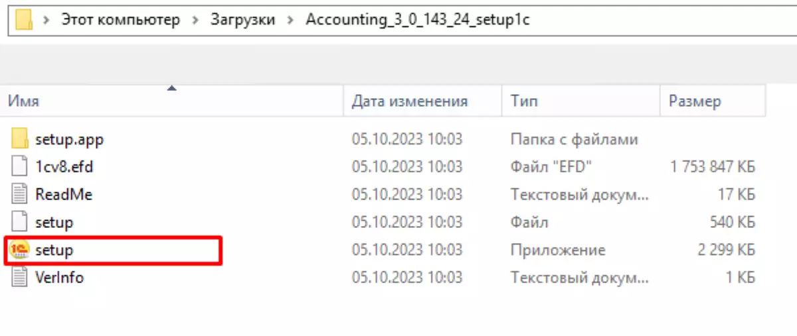Sort files by the Имя column
797x336 pixels.
(x=24, y=101)
